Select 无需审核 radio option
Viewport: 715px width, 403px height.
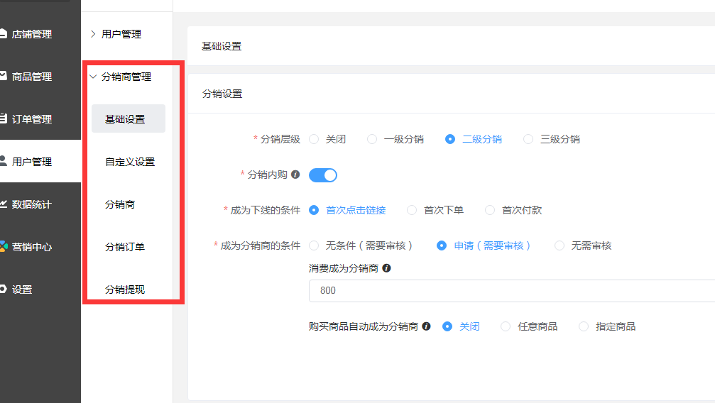pyautogui.click(x=560, y=245)
